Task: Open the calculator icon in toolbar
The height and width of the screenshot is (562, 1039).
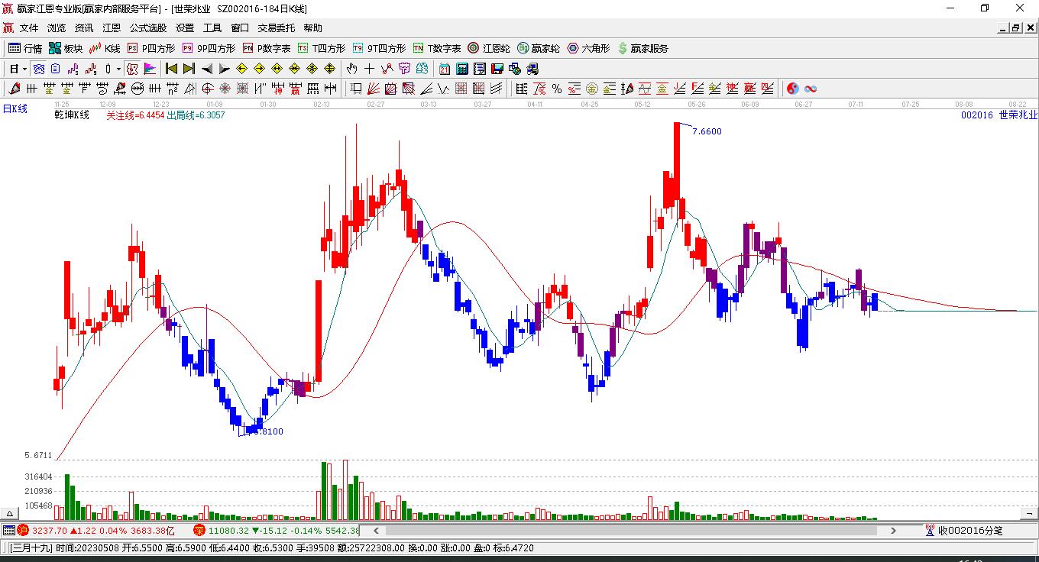Action: click(461, 69)
